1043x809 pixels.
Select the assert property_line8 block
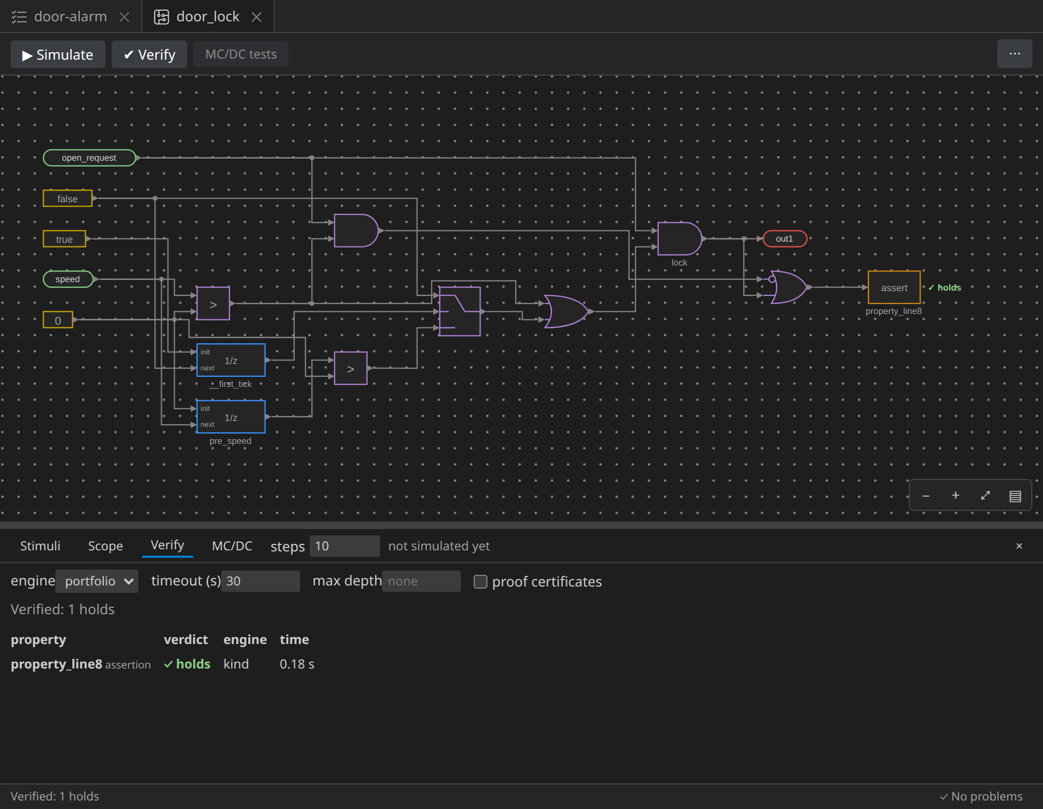point(894,287)
